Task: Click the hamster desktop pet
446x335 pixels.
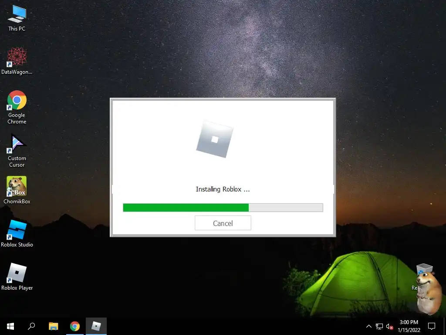Action: pos(429,294)
